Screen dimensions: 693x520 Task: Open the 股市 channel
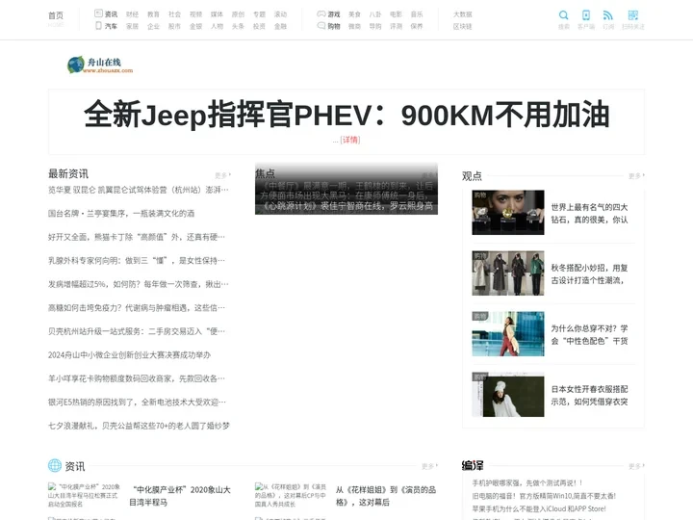pyautogui.click(x=174, y=26)
